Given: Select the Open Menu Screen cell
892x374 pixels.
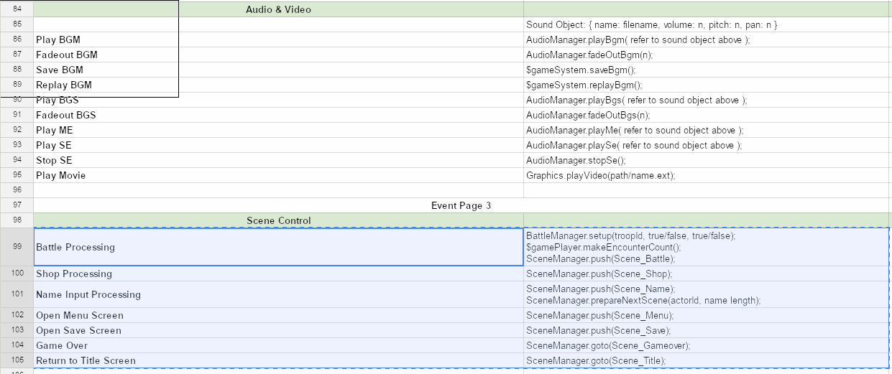Looking at the screenshot, I should [x=278, y=315].
